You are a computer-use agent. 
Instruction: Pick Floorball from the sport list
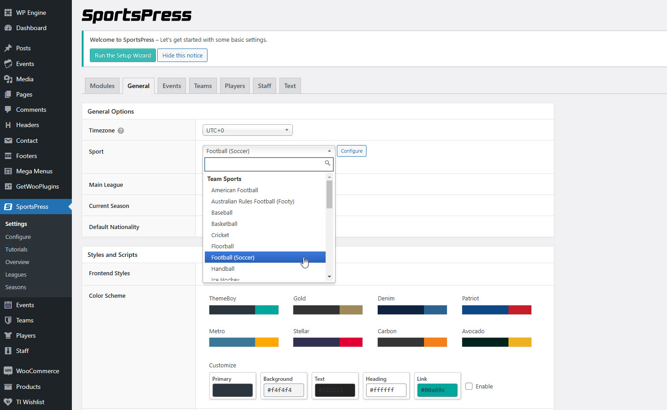[x=265, y=246]
